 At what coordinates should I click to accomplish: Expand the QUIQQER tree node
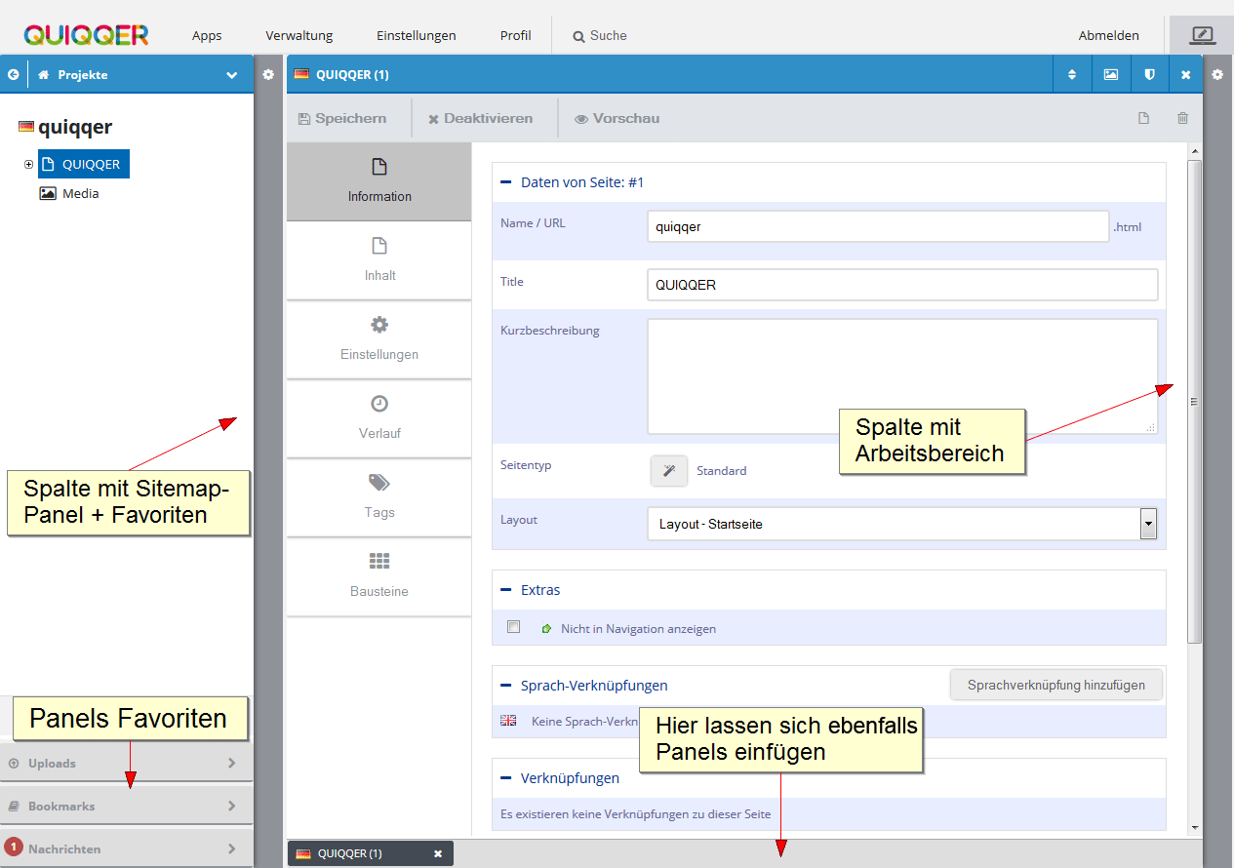29,164
